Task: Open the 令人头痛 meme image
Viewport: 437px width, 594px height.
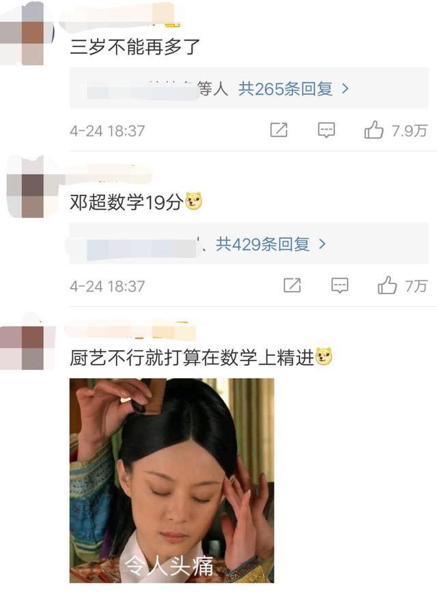Action: click(171, 481)
